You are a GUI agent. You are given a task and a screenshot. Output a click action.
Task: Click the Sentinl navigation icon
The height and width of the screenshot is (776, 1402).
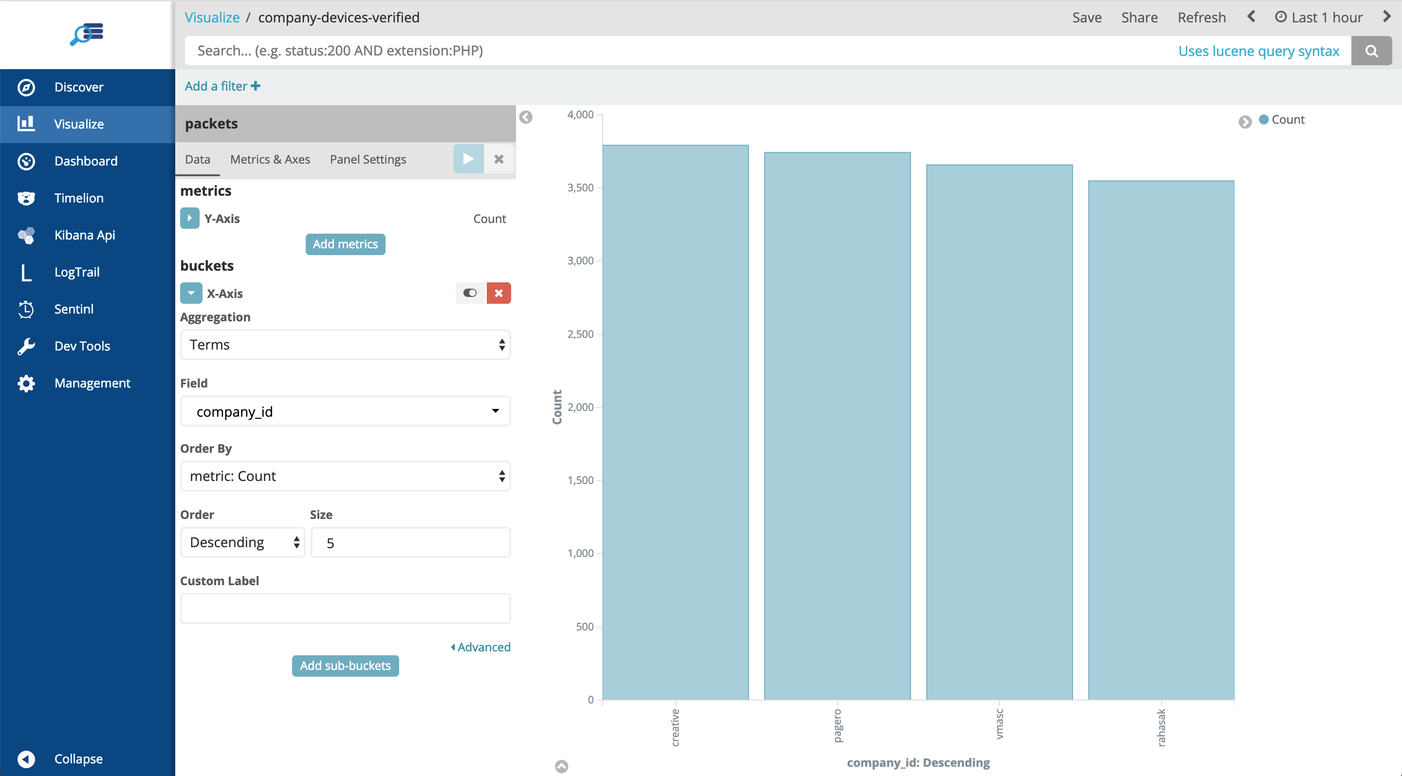(26, 309)
